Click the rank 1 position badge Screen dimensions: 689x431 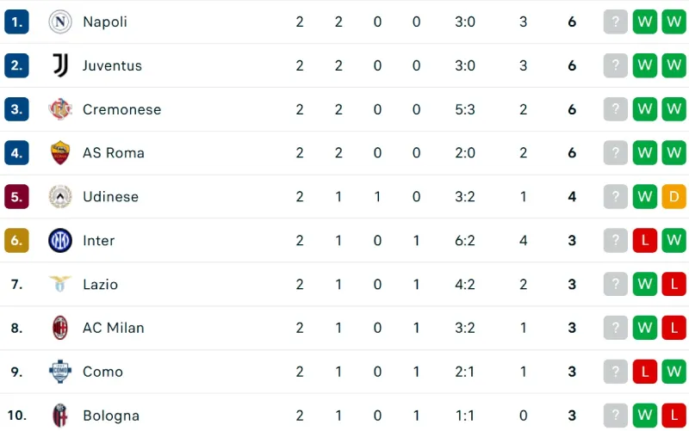(16, 22)
